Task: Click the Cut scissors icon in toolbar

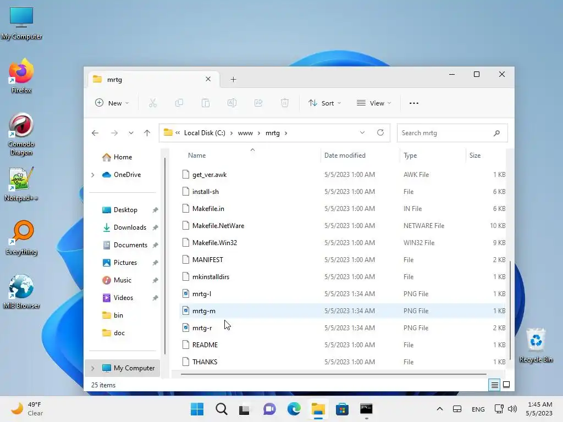Action: coord(153,103)
